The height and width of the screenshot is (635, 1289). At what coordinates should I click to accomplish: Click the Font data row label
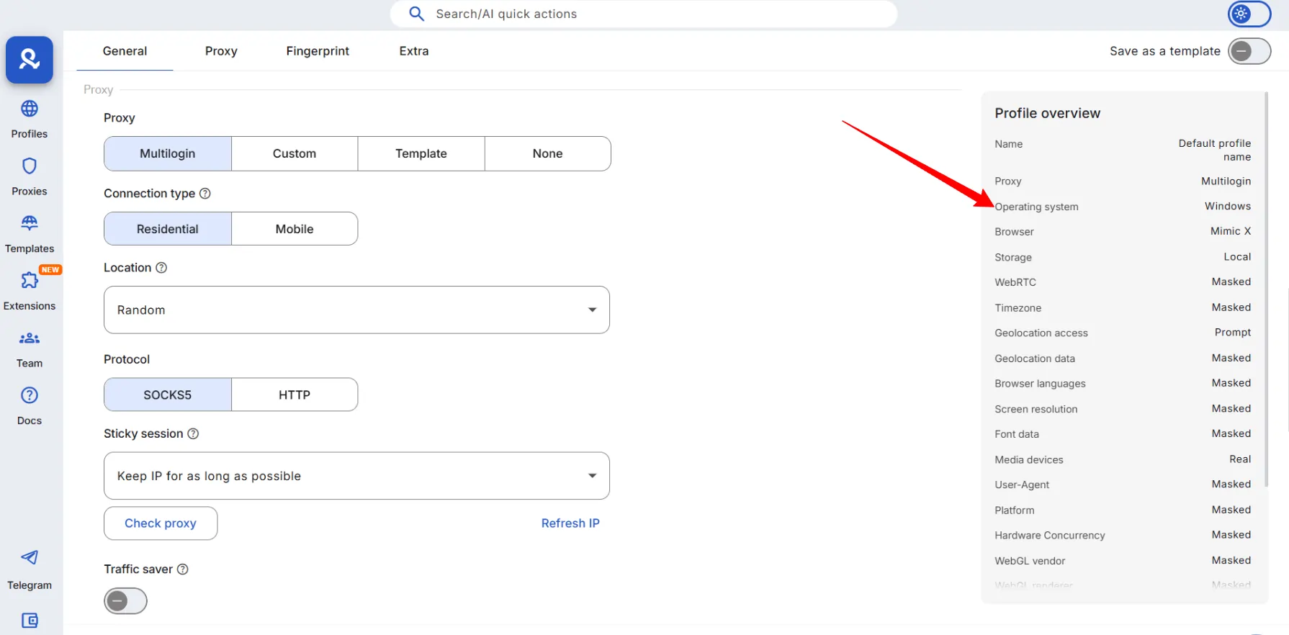[1017, 434]
